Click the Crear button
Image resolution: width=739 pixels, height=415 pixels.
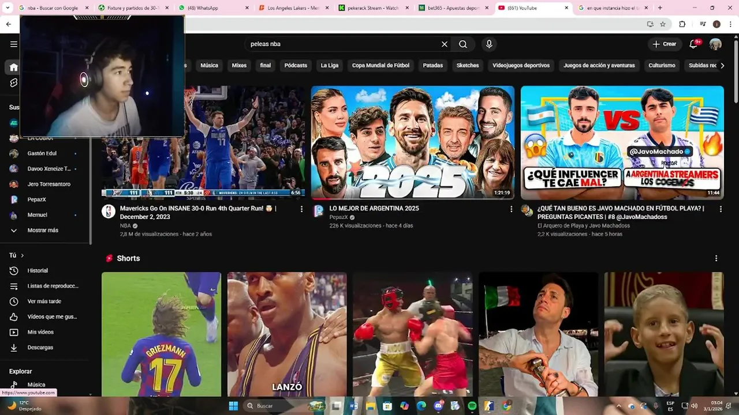point(665,44)
